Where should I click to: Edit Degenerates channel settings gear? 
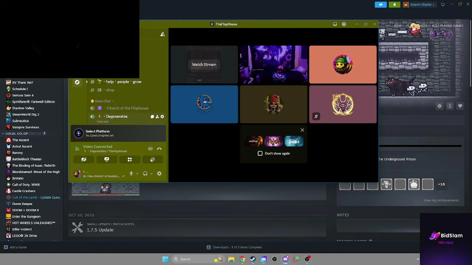pos(162,117)
